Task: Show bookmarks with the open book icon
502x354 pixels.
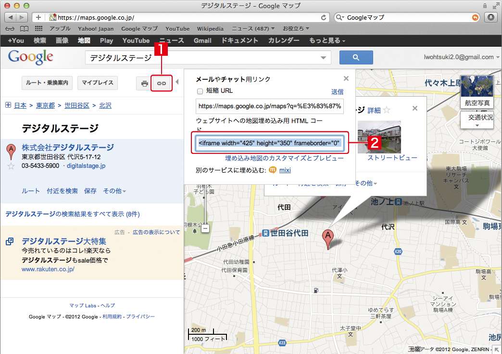Action: pos(25,29)
